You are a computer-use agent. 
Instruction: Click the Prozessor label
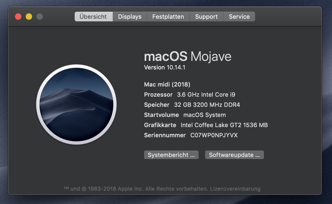point(158,95)
